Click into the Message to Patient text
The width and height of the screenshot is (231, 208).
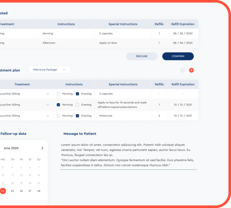click(128, 155)
